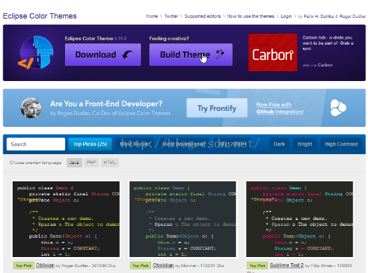Click the magic wand icon on Build Theme
The height and width of the screenshot is (273, 368).
(x=220, y=54)
